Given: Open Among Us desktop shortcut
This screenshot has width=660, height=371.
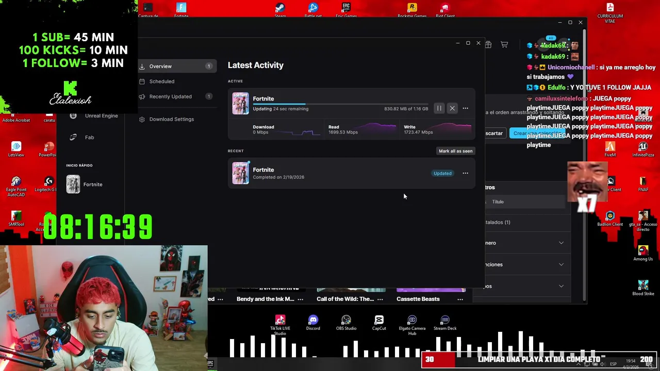Looking at the screenshot, I should [643, 252].
